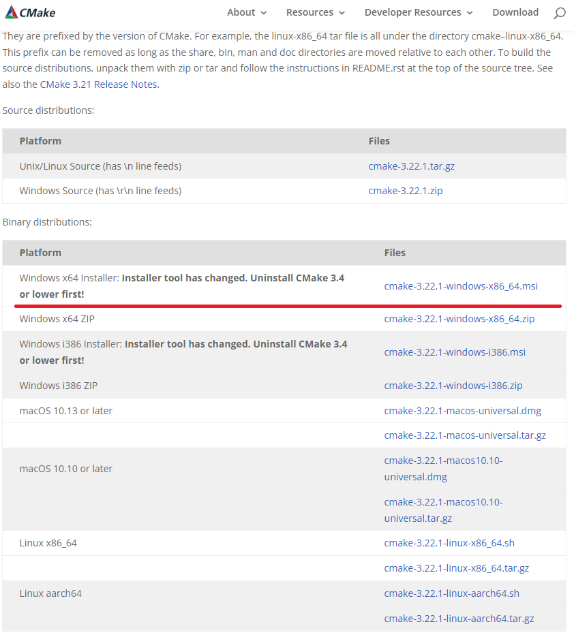Click the Platform header of the binary table
574x637 pixels.
pos(40,253)
